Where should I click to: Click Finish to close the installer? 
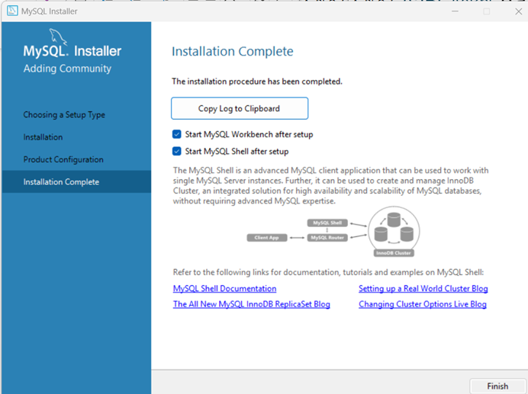tap(497, 386)
